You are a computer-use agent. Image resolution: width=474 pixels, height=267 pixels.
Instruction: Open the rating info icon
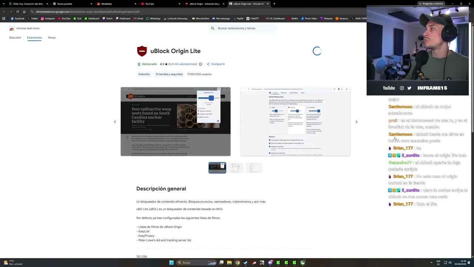(200, 64)
